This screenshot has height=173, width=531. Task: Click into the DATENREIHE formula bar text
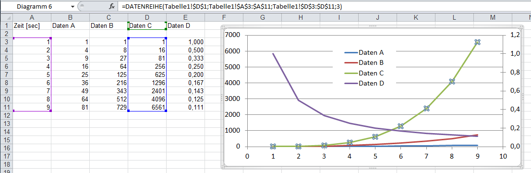(232, 6)
